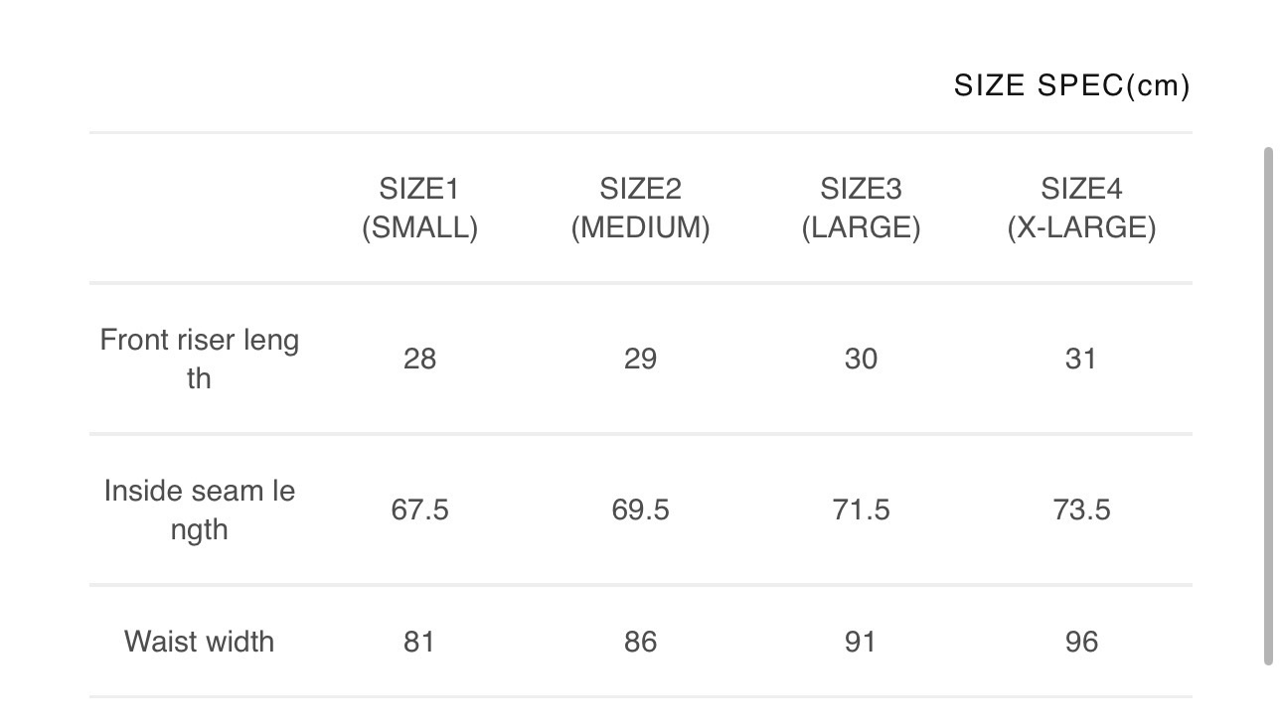Select the SIZE2 (MEDIUM) column header
The height and width of the screenshot is (728, 1282).
pos(640,209)
